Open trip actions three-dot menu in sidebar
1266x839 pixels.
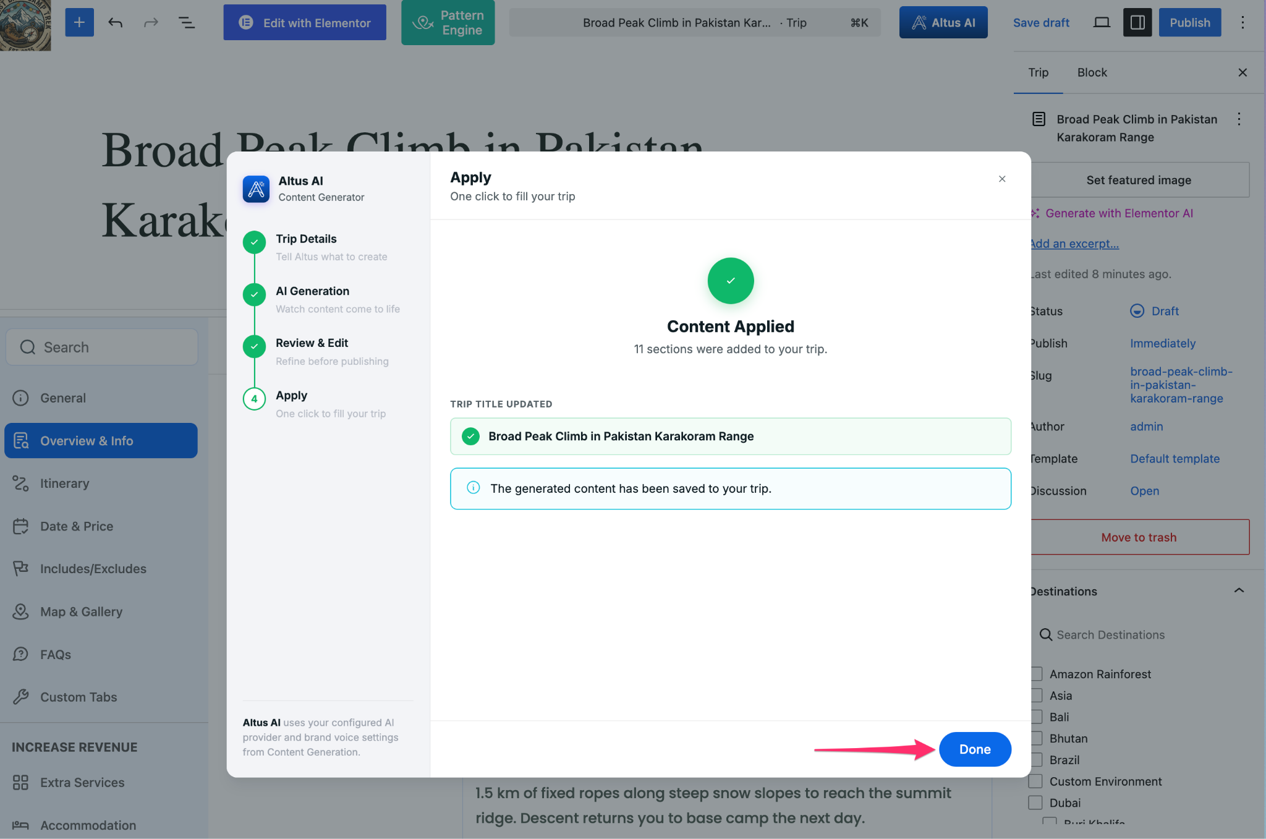1239,119
